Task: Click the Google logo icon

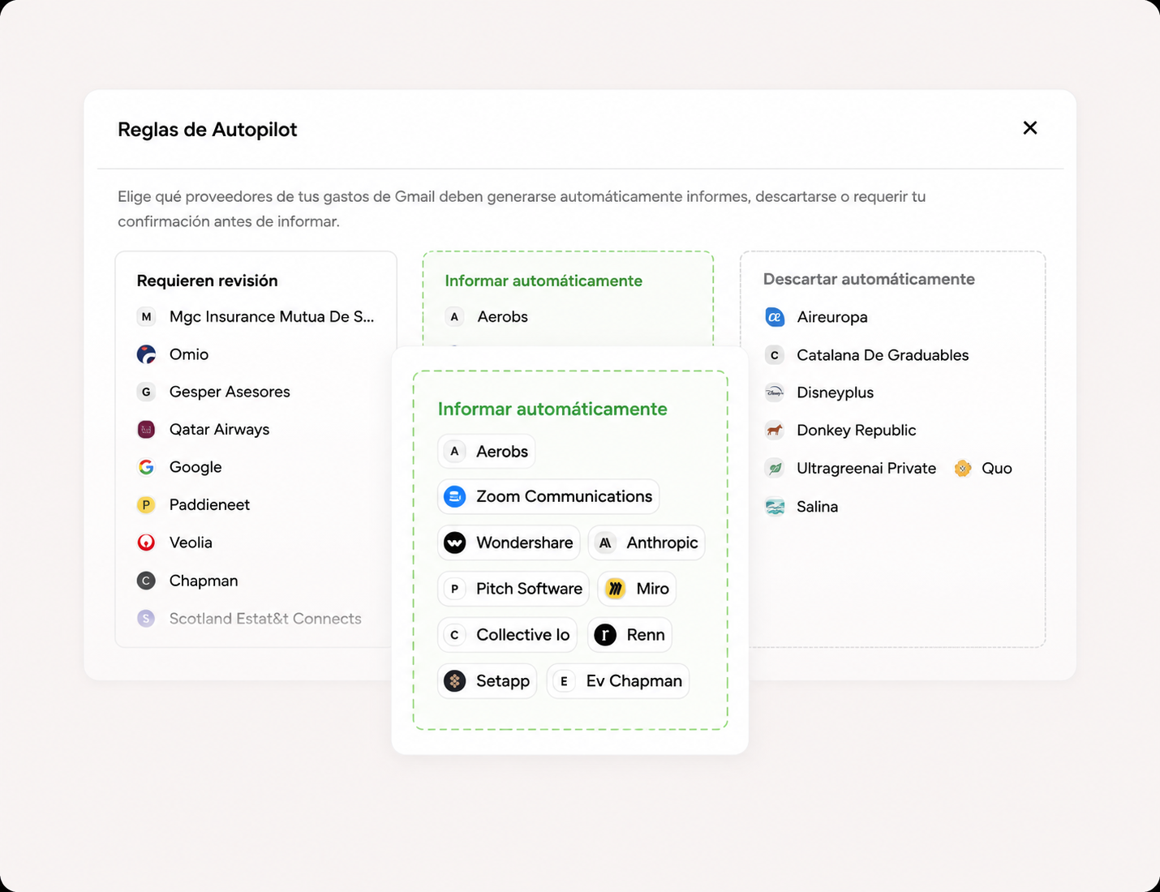Action: (x=146, y=467)
